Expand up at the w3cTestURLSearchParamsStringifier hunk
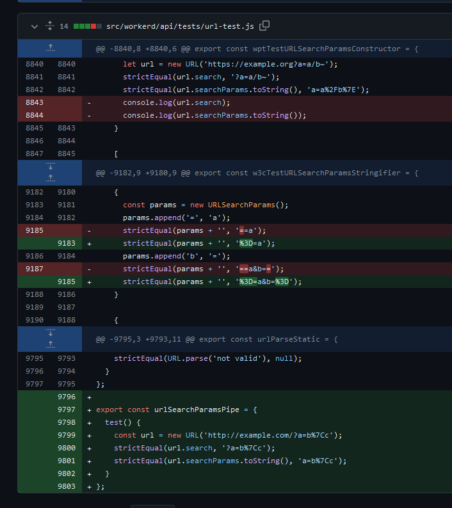452x508 pixels. point(51,179)
